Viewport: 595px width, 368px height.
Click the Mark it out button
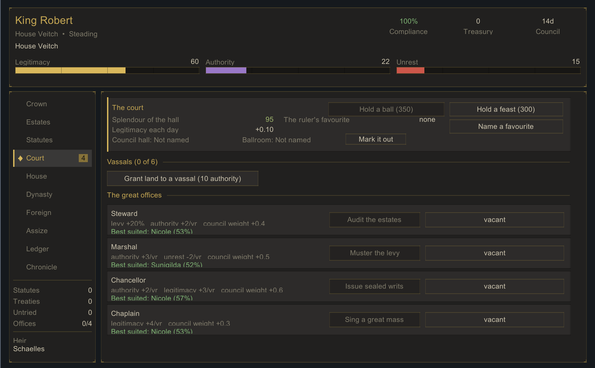click(x=376, y=139)
